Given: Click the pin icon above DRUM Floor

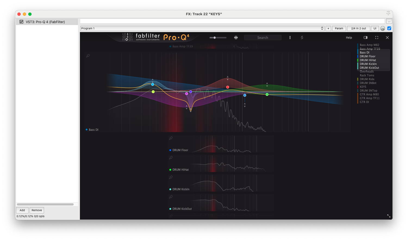Looking at the screenshot, I should coord(171,138).
